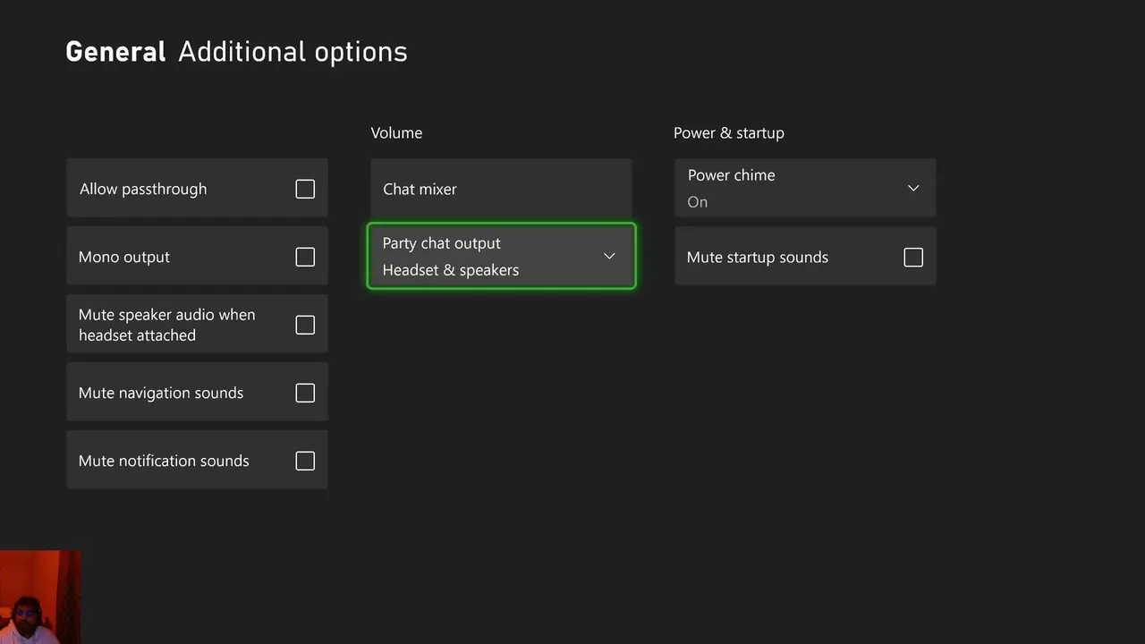Click the General breadcrumb heading
1145x644 pixels.
pos(115,52)
